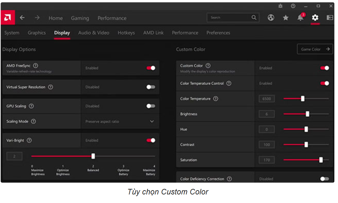Open Gaming in the top navigation
Viewport: 338px width, 203px height.
click(80, 18)
